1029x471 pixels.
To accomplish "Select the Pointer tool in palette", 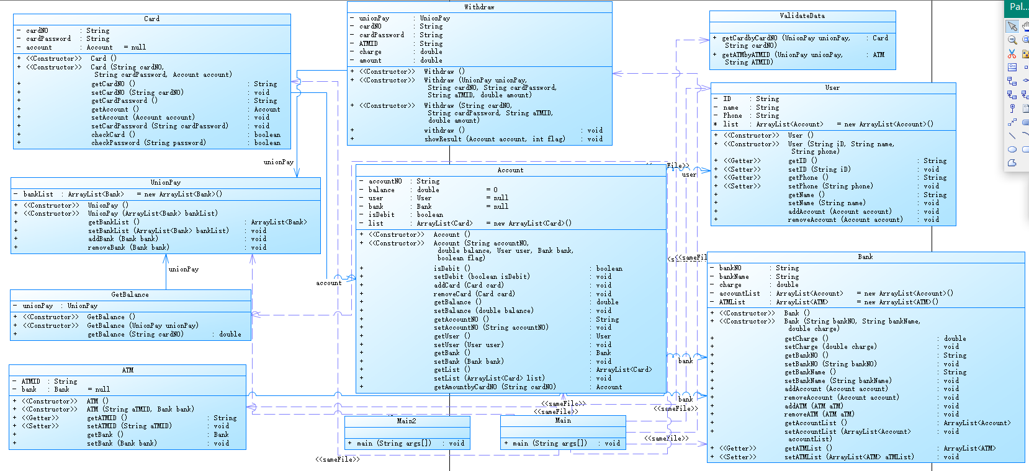I will (x=1012, y=26).
